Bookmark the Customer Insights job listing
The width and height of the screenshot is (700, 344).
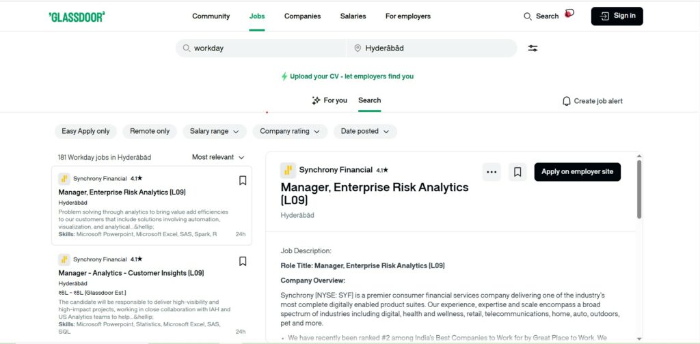point(242,261)
